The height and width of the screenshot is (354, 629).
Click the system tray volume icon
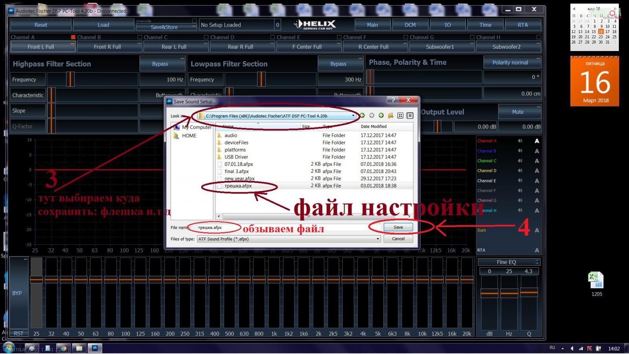click(x=572, y=349)
